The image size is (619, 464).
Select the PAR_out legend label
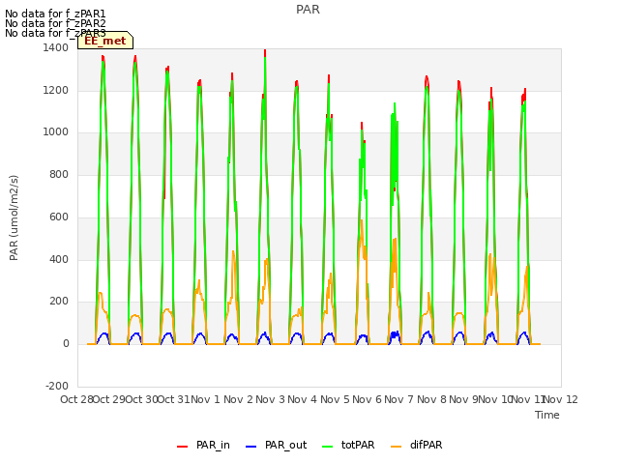coord(286,445)
